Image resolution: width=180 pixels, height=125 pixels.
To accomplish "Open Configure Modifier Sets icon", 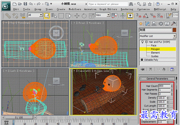I will point(172,69).
